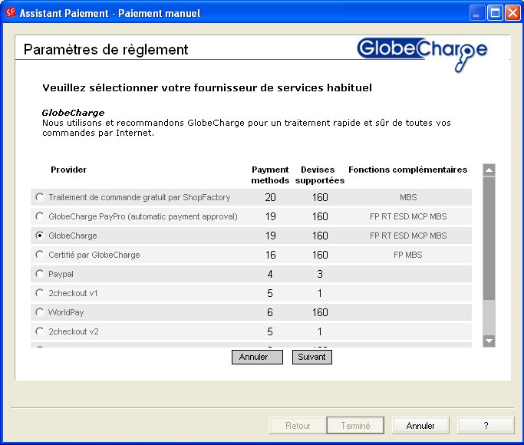Select Traitement de commande gratuit par ShopFactory option
Screen dimensions: 524x445
point(40,197)
